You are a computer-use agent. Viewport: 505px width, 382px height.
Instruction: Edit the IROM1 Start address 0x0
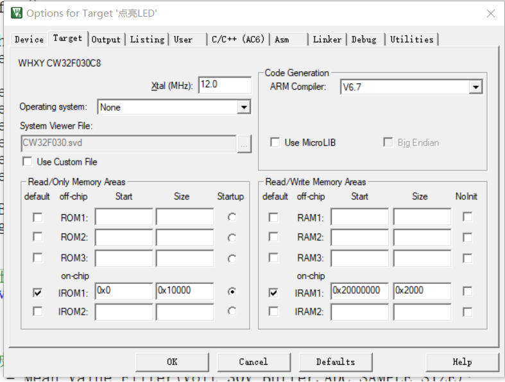[124, 291]
